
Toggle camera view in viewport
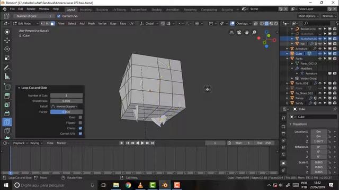coord(239,32)
